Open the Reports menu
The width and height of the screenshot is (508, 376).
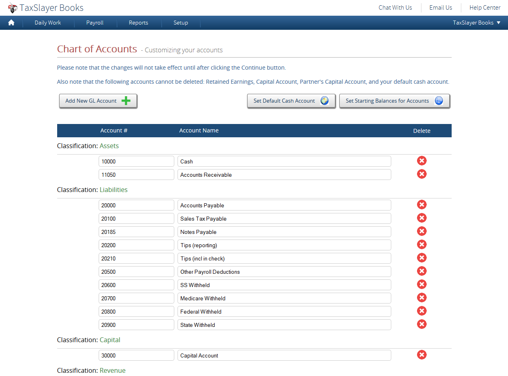pos(138,23)
